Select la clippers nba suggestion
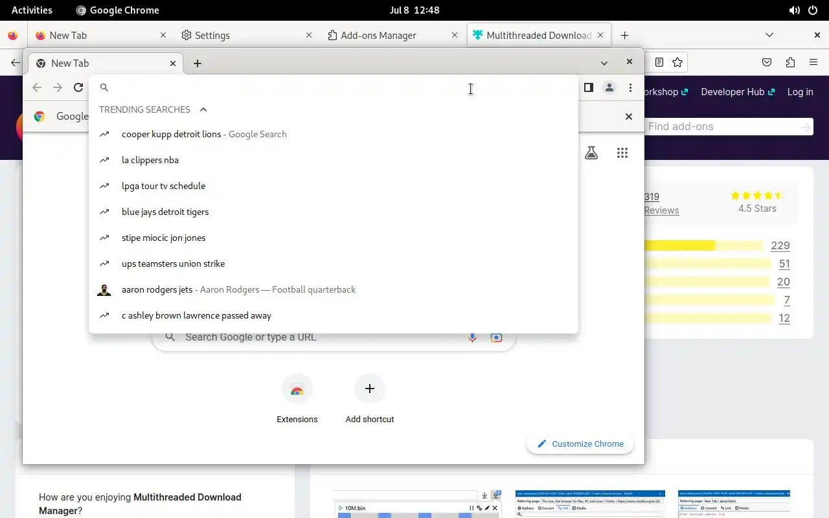Screen dimensions: 829x518 (334, 160)
